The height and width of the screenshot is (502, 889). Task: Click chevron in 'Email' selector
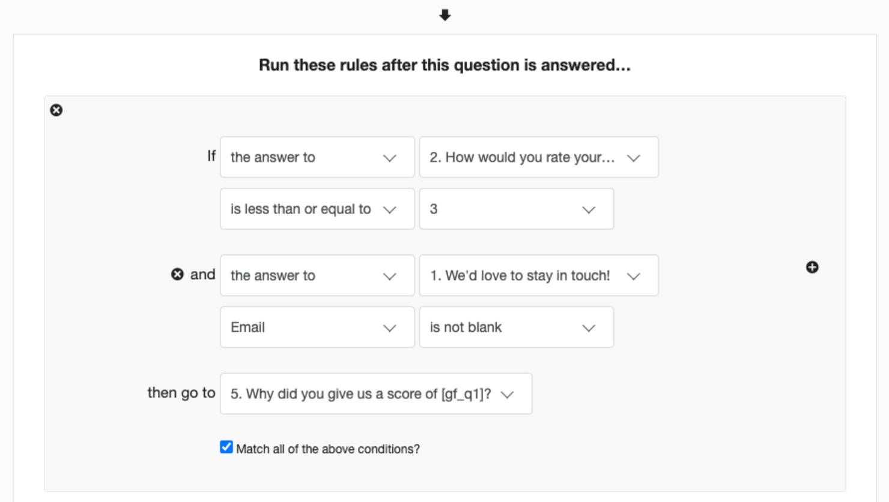[390, 328]
